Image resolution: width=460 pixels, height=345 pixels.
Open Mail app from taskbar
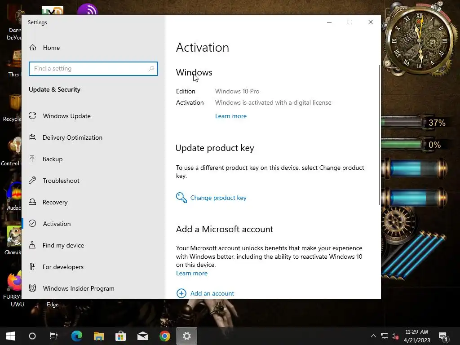pyautogui.click(x=142, y=336)
